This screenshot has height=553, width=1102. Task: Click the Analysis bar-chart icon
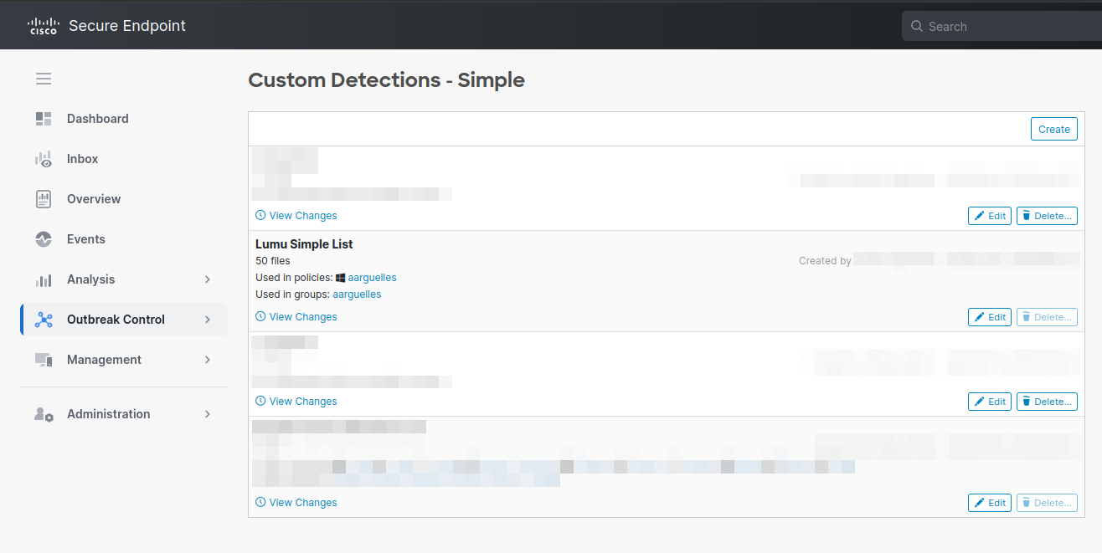44,279
